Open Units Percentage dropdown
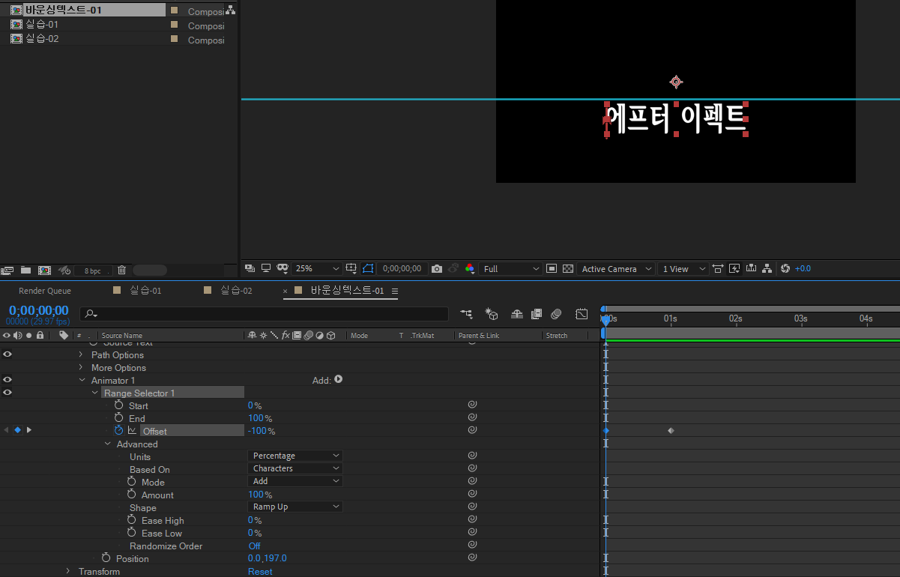This screenshot has height=577, width=900. point(295,456)
